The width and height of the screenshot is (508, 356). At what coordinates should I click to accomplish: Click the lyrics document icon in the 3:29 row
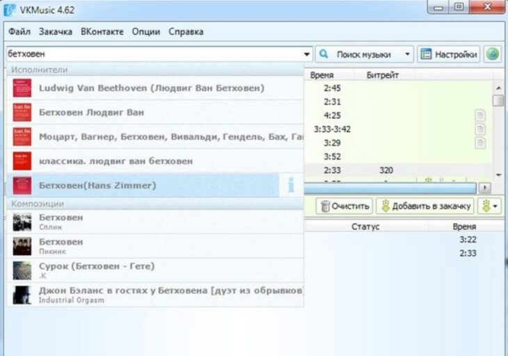[x=480, y=143]
